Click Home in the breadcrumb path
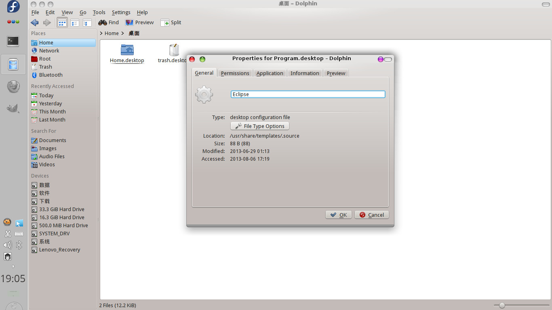 tap(112, 34)
